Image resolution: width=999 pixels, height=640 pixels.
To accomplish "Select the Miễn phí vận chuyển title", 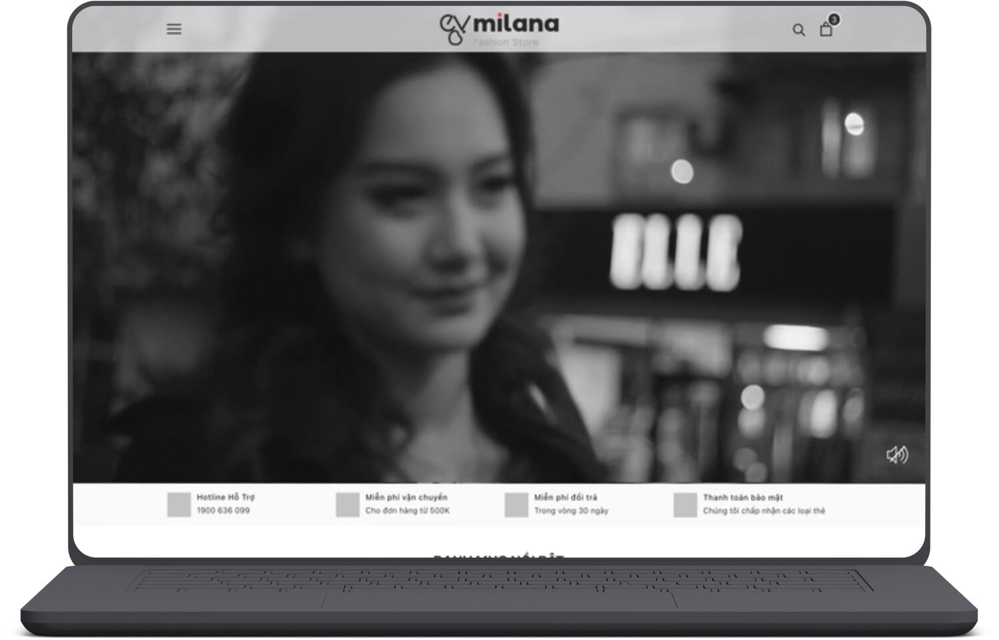I will 406,497.
